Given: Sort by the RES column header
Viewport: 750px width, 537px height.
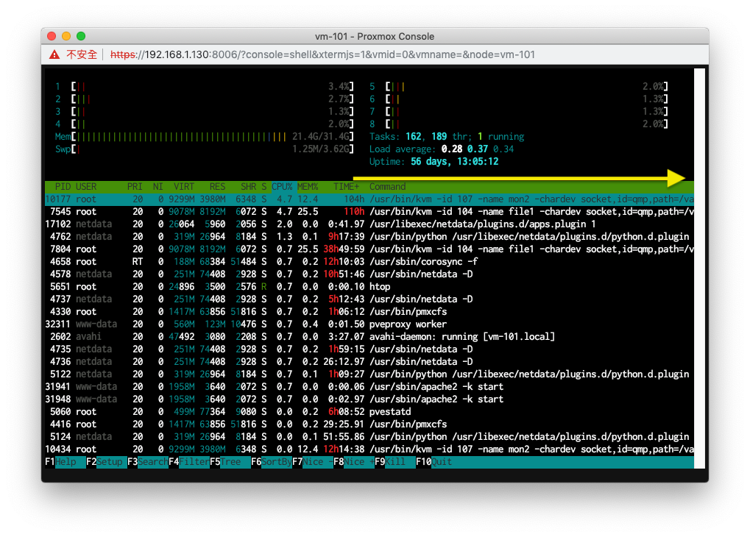Looking at the screenshot, I should point(217,187).
